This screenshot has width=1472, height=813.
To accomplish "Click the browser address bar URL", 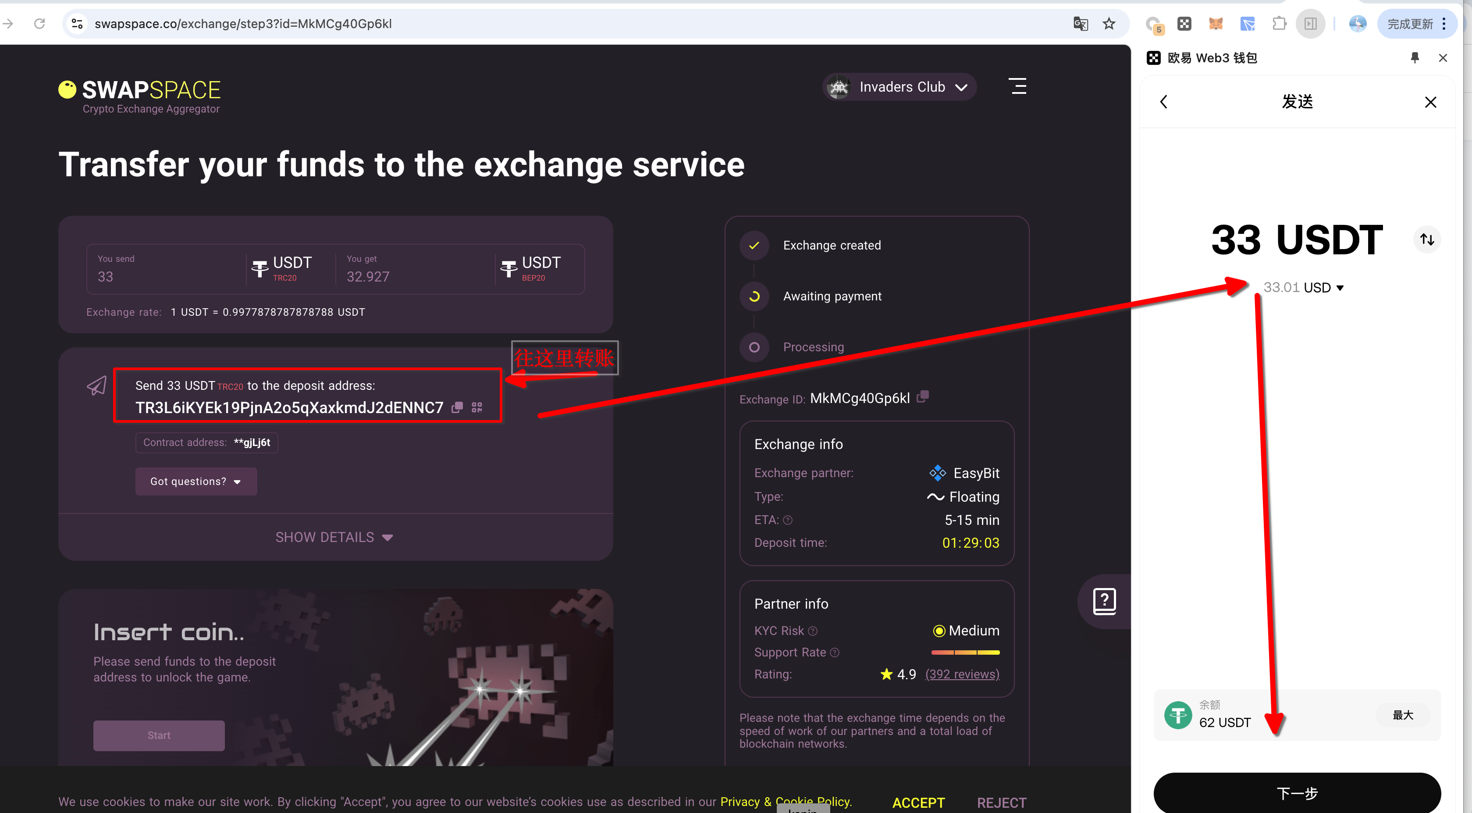I will [243, 23].
